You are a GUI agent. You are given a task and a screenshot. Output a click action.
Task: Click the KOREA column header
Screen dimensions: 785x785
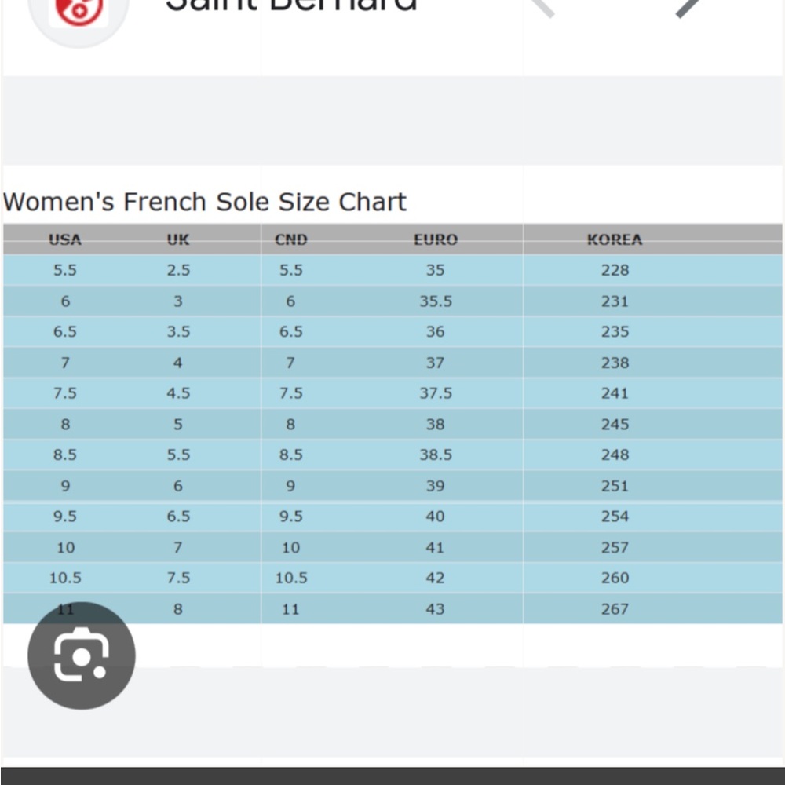[x=615, y=239]
